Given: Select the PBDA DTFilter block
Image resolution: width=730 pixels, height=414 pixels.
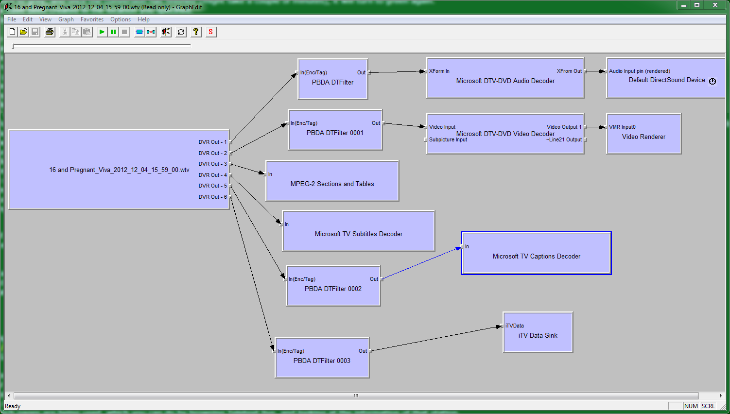Looking at the screenshot, I should tap(333, 79).
